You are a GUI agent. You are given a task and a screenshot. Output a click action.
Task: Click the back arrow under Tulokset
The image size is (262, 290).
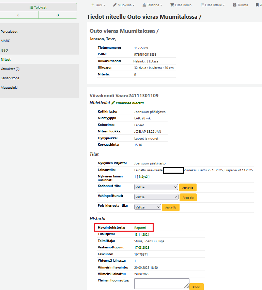(x=19, y=15)
